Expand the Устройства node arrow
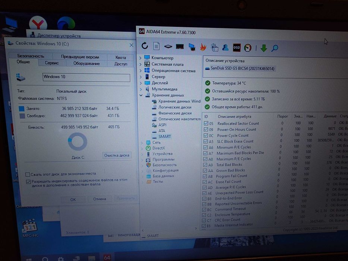Image resolution: width=348 pixels, height=261 pixels. coord(142,154)
